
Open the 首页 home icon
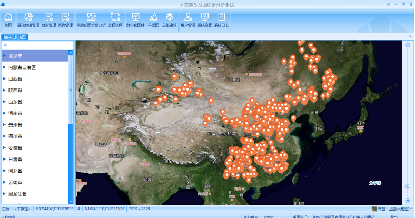coord(8,20)
